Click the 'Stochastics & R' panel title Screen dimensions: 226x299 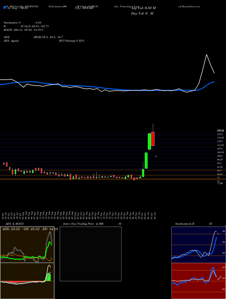(x=185, y=224)
